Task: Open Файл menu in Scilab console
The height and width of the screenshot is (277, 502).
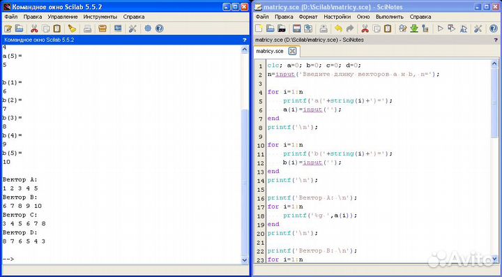Action: [x=11, y=17]
